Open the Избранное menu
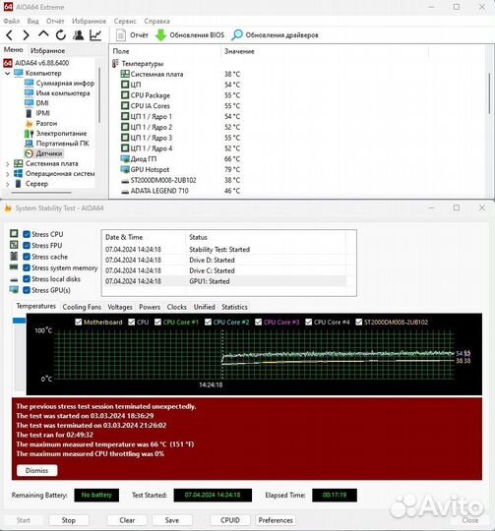This screenshot has height=531, width=495. tap(89, 21)
